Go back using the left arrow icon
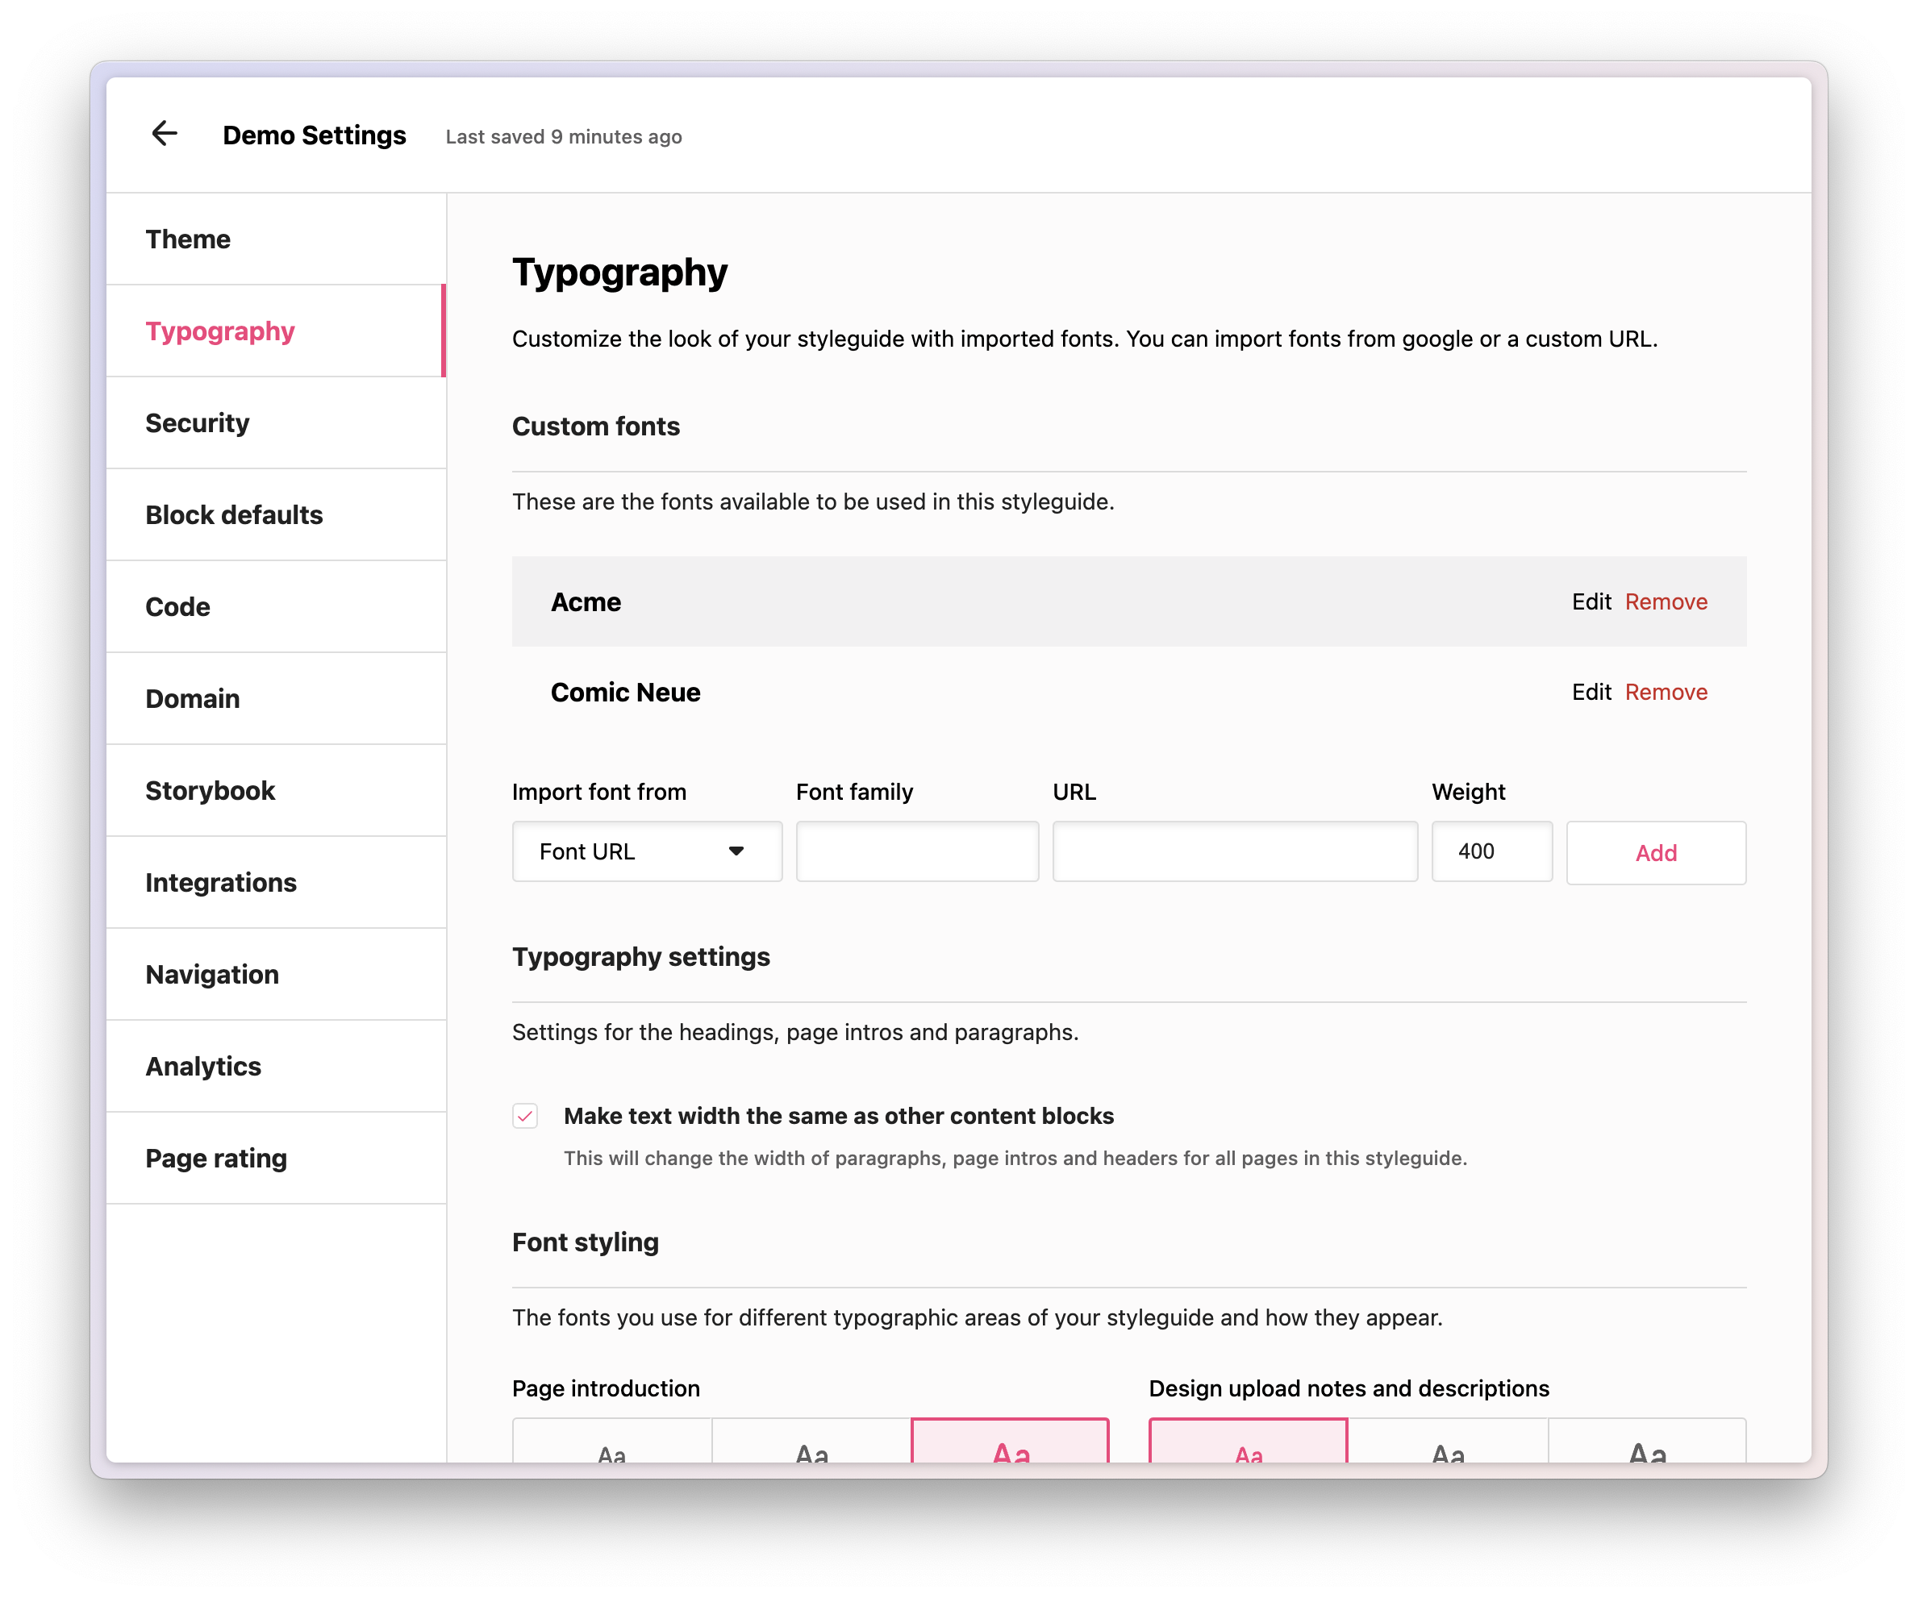Image resolution: width=1918 pixels, height=1598 pixels. (165, 134)
